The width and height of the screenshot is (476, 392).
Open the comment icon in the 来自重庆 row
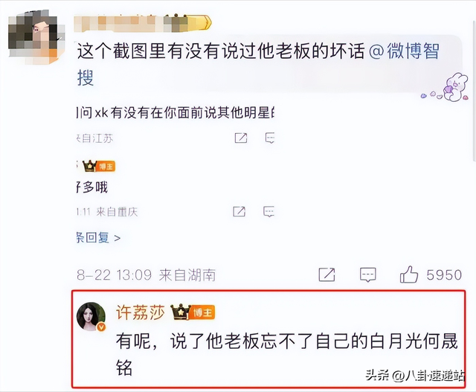coord(268,212)
